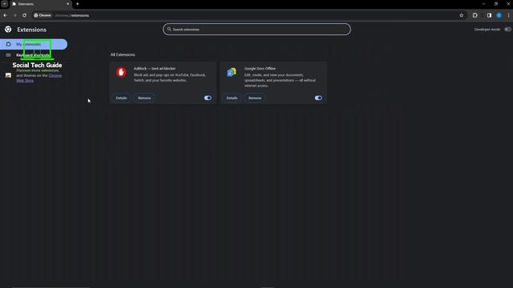Reload the Extensions page
The width and height of the screenshot is (513, 288).
coord(25,15)
